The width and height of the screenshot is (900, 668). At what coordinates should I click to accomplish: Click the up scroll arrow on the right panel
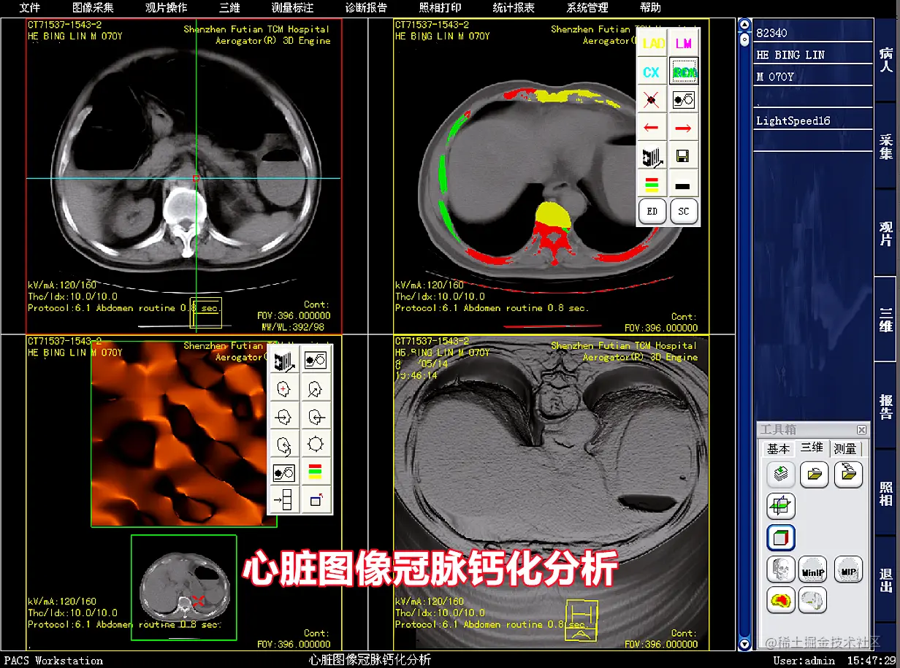point(744,24)
